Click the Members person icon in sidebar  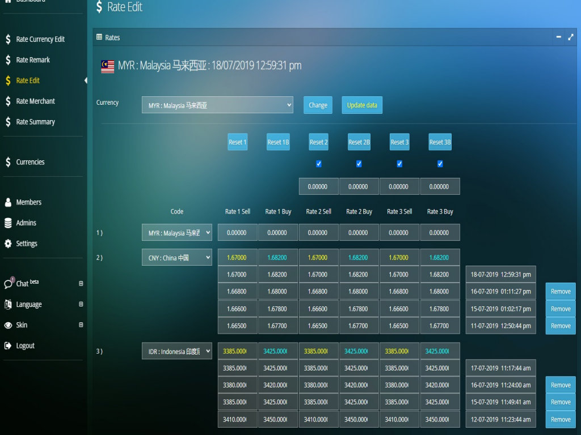(x=8, y=202)
